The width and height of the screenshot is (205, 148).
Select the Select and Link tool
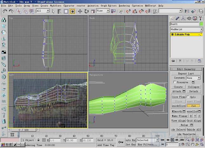coord(19,11)
